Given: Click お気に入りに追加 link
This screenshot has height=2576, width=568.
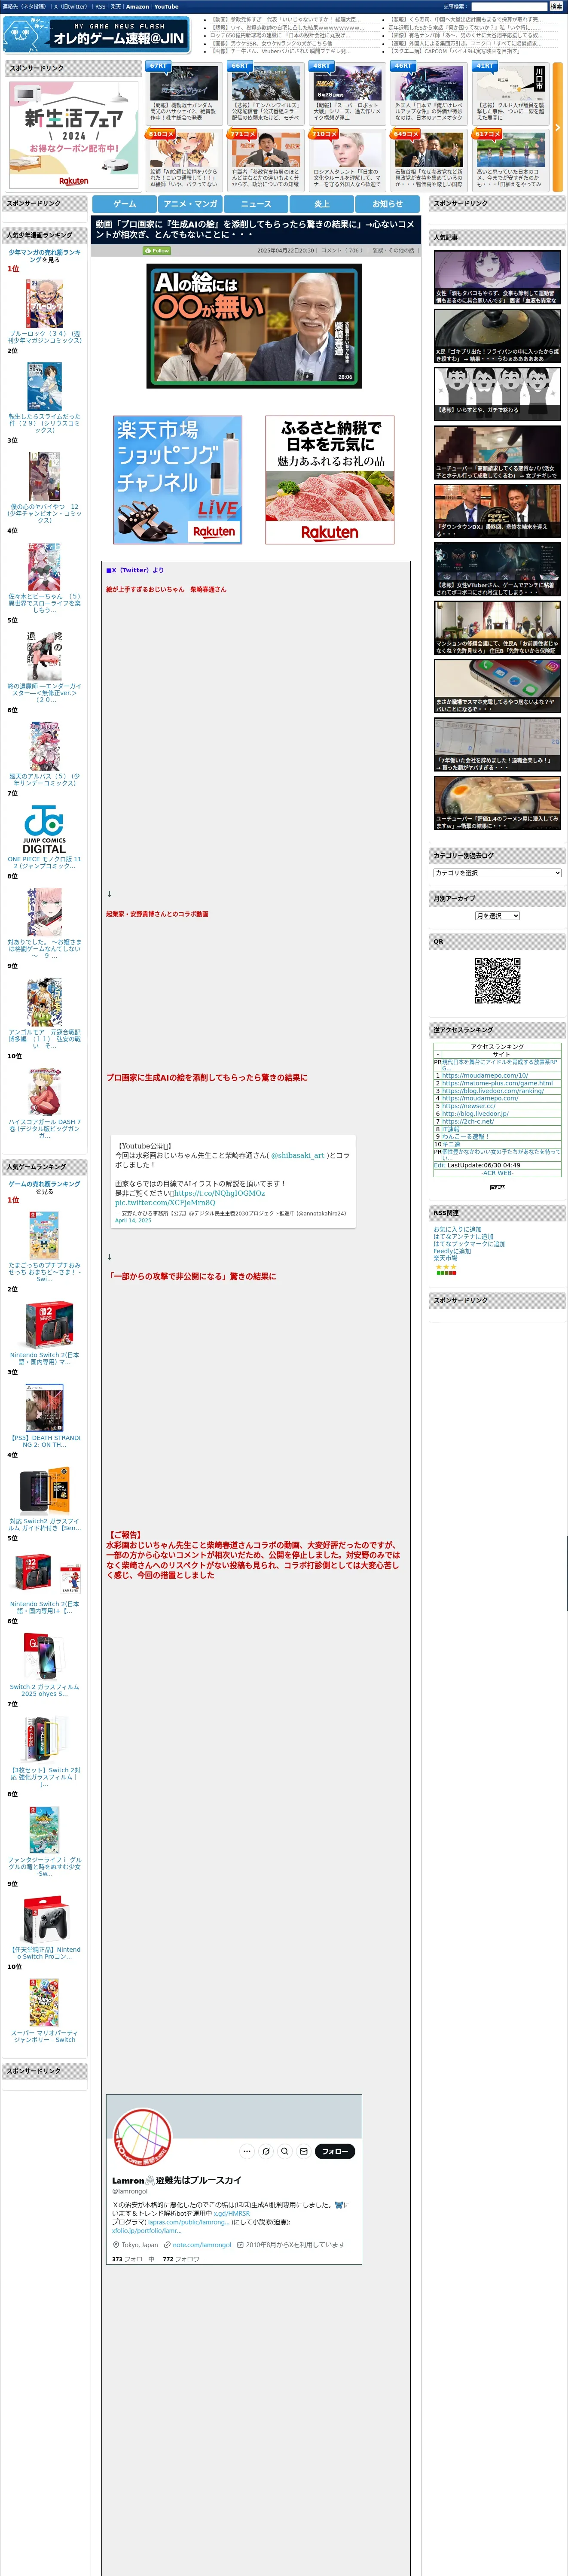Looking at the screenshot, I should [x=457, y=1229].
